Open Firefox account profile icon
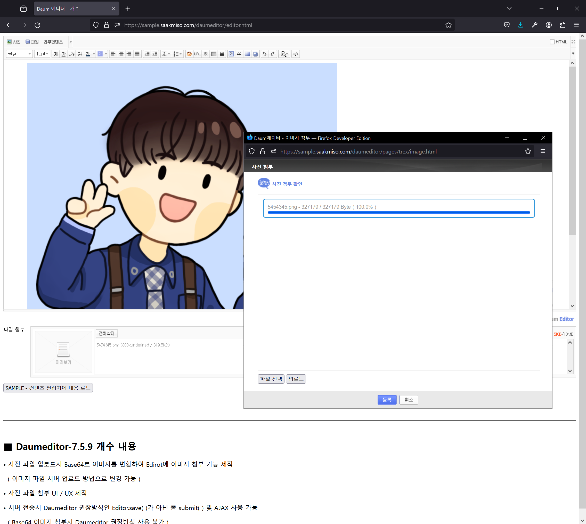This screenshot has width=586, height=524. pos(549,25)
